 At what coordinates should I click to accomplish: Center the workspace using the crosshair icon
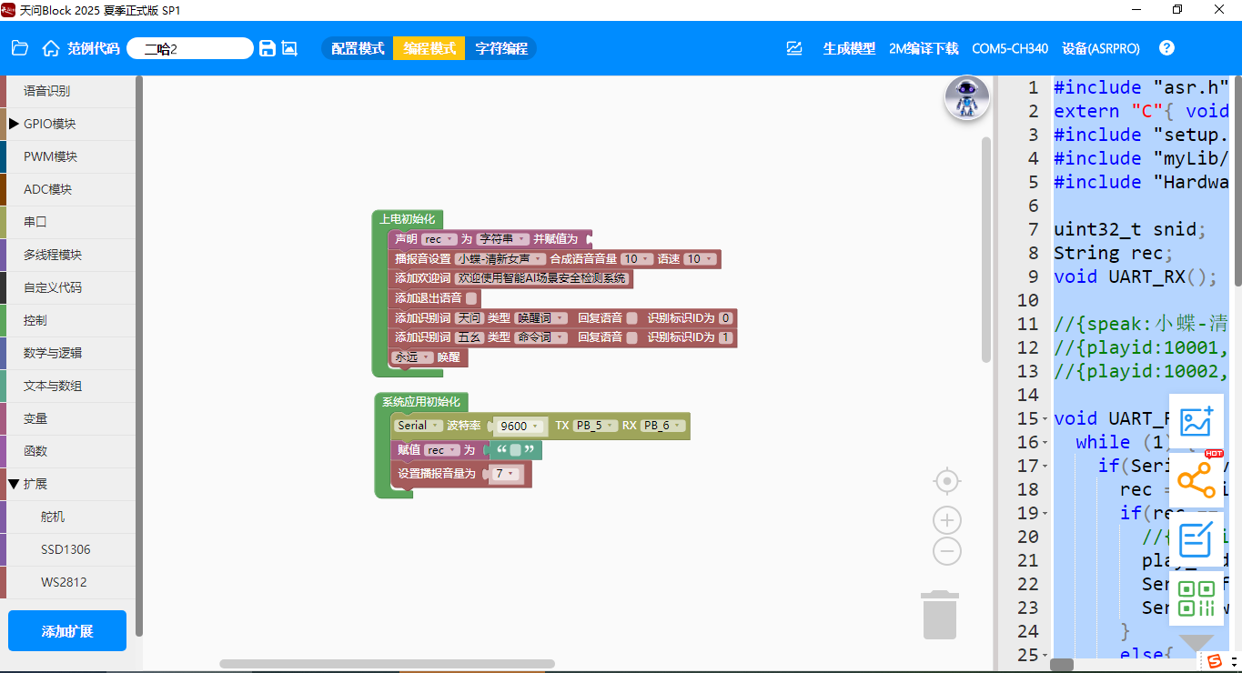(947, 480)
